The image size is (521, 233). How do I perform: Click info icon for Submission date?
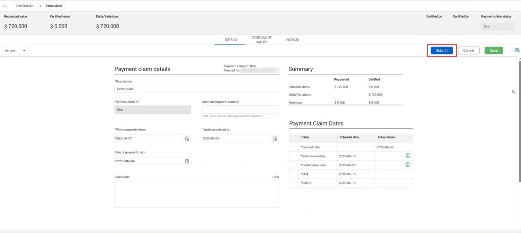408,156
